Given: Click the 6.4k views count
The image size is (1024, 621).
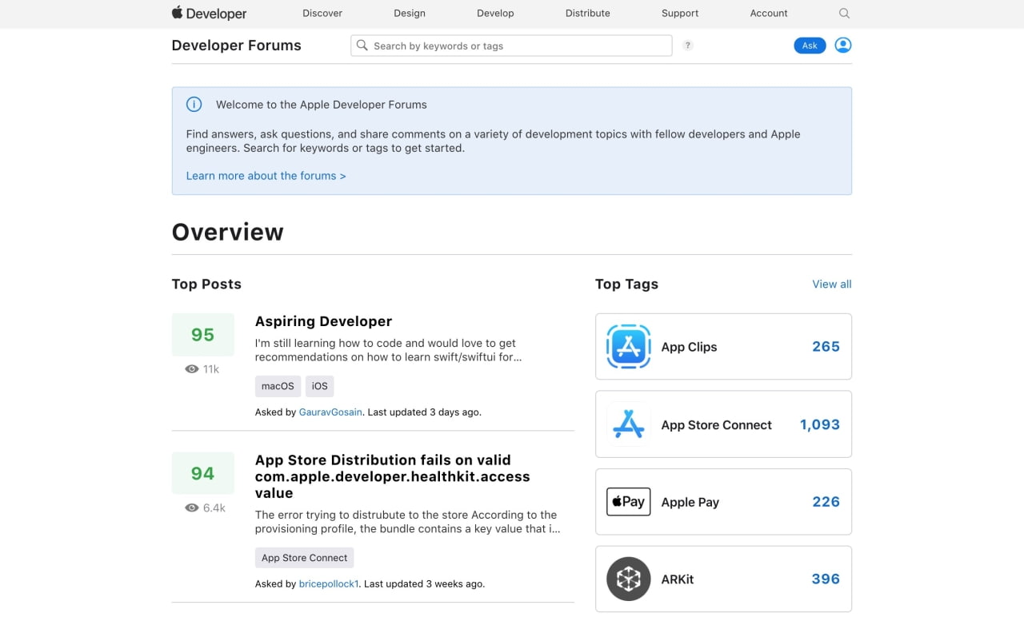Looking at the screenshot, I should pos(214,508).
